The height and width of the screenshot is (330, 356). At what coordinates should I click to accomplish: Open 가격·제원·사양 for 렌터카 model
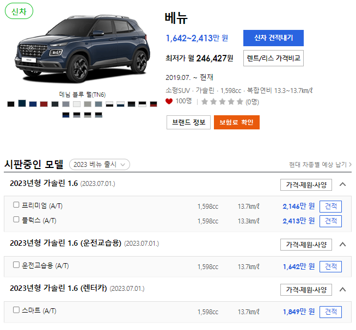tap(306, 290)
